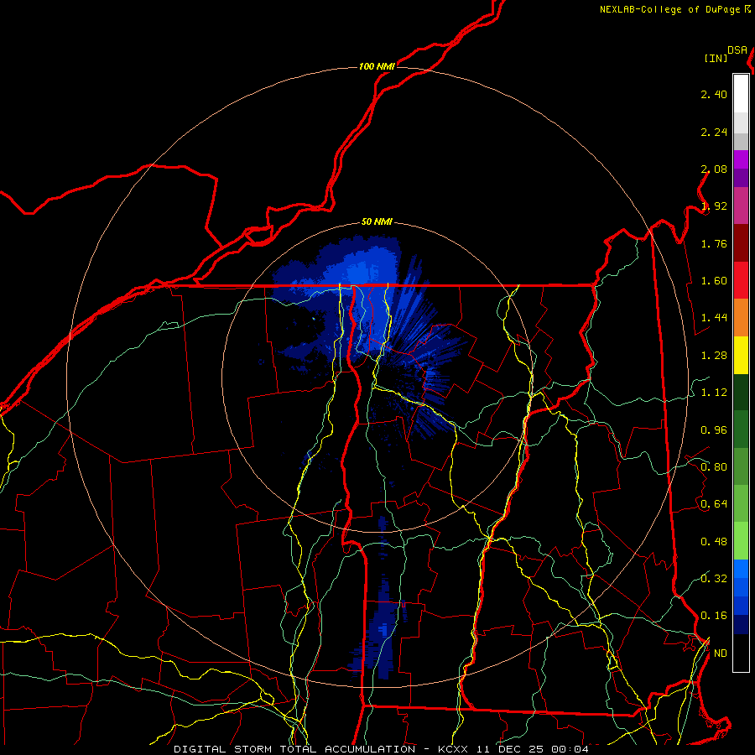Pick the black ND swatch on the scale
Viewport: 755px width, 755px height.
741,653
